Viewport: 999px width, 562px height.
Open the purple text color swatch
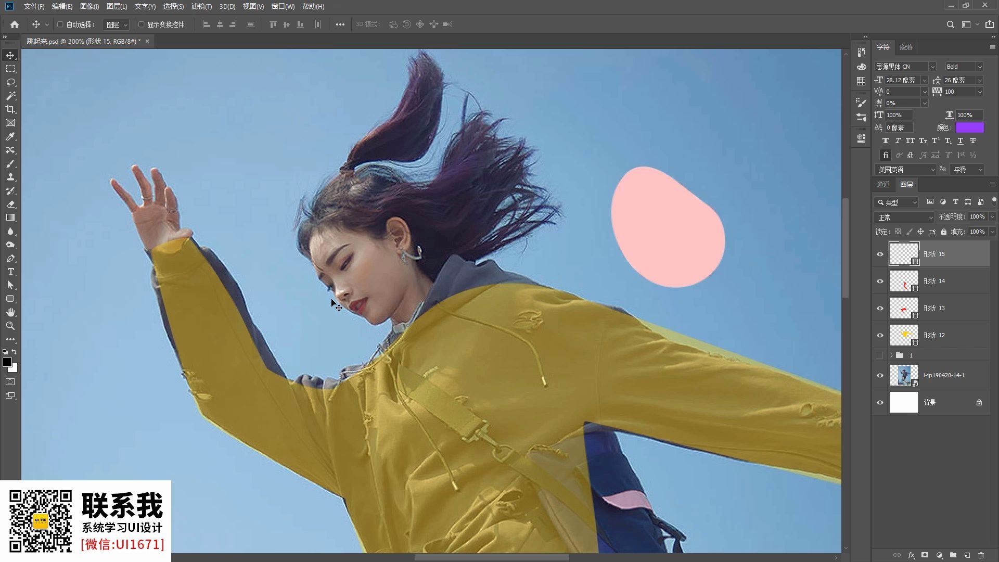pos(969,127)
